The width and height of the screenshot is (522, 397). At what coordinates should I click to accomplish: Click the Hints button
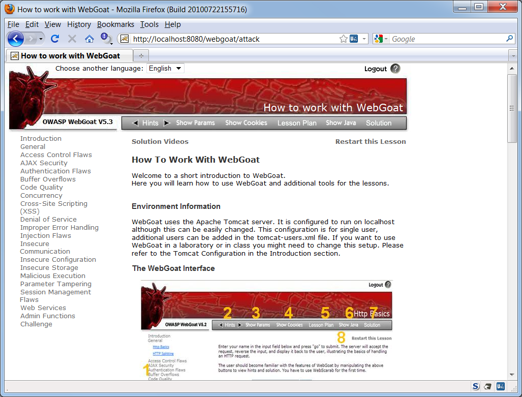(150, 123)
